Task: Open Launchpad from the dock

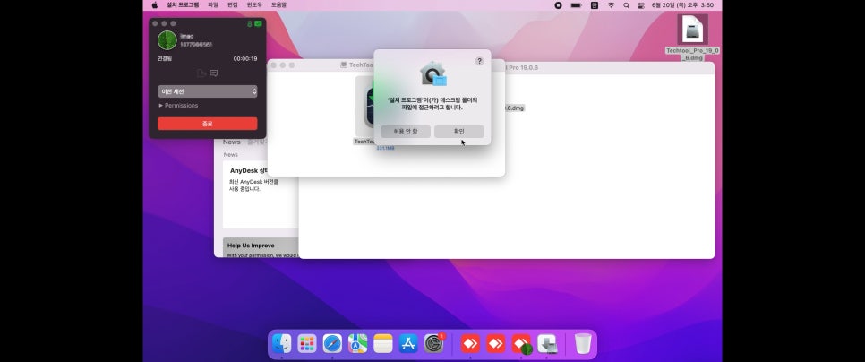Action: click(x=307, y=343)
